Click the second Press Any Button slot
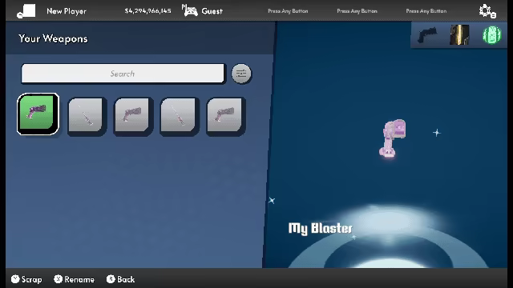 tap(357, 11)
